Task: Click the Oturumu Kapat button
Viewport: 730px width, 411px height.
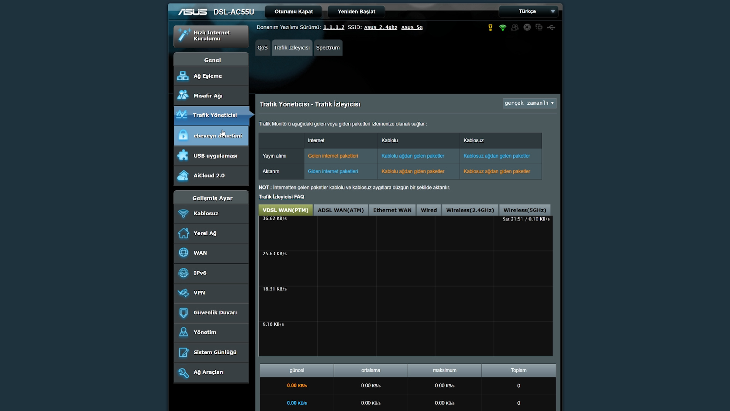Action: tap(293, 11)
